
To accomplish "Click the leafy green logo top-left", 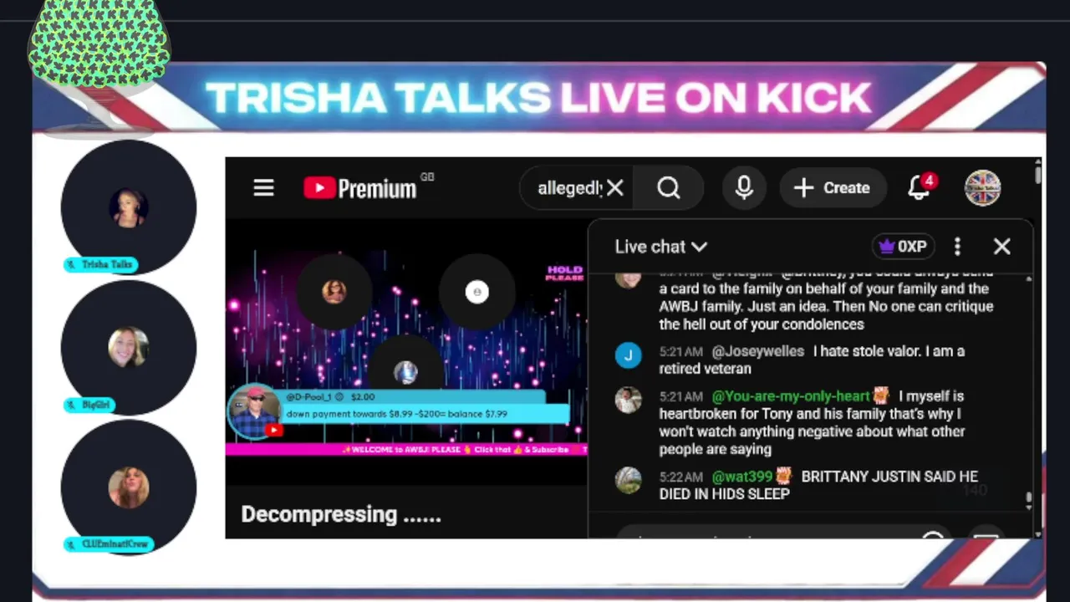I will [99, 43].
